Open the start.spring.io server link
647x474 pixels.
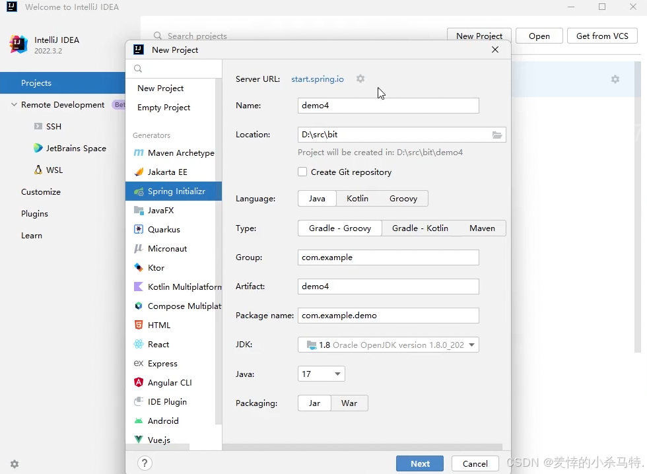(318, 79)
